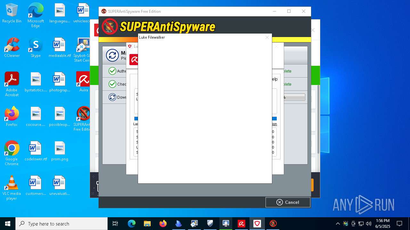Open Edge from the taskbar
The height and width of the screenshot is (230, 410).
[x=132, y=224]
